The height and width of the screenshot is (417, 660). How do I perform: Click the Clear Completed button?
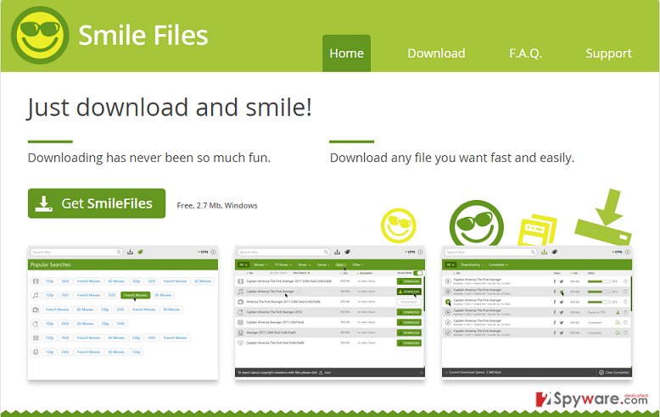(614, 372)
